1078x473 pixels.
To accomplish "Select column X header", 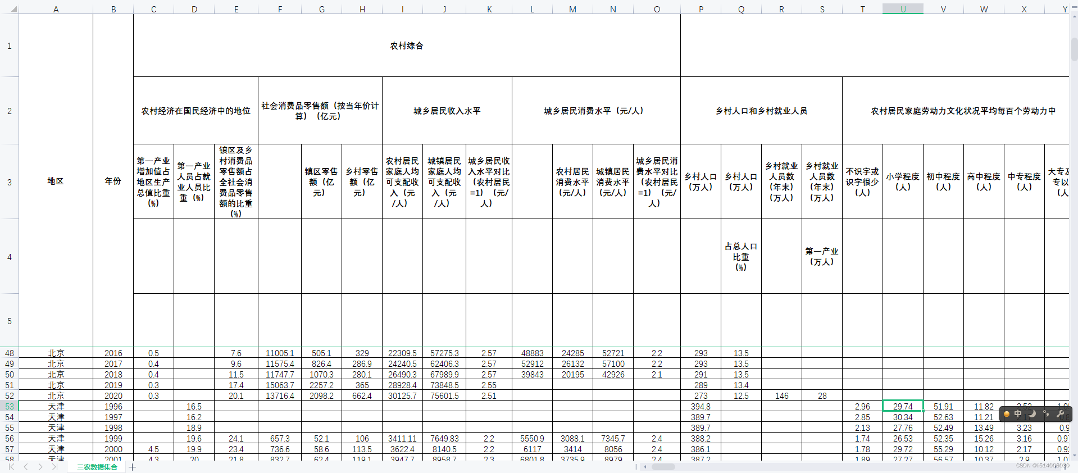I will pos(1024,9).
